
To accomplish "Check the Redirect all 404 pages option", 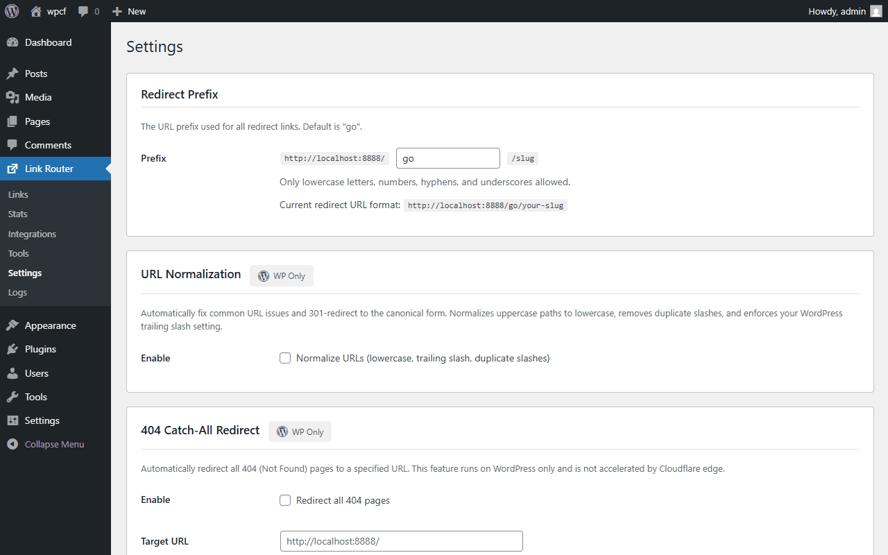I will (x=285, y=499).
